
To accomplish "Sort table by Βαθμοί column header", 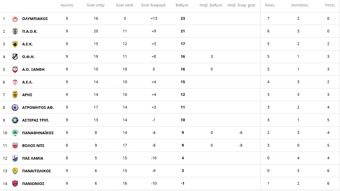I will pos(182,5).
